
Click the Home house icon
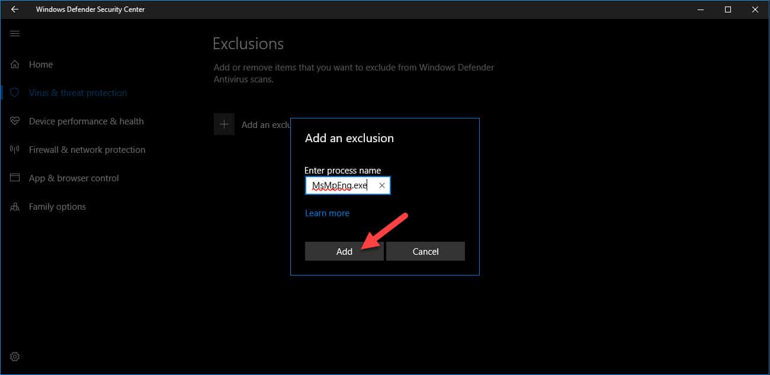click(x=15, y=65)
